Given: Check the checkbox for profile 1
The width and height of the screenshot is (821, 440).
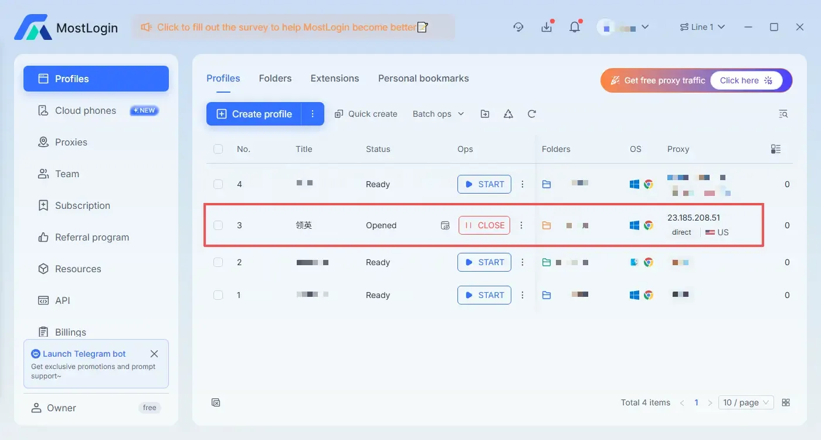Looking at the screenshot, I should coord(218,295).
